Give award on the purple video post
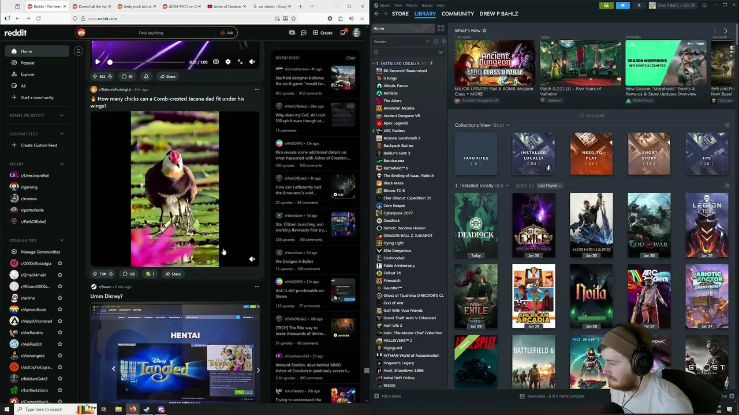 [146, 76]
